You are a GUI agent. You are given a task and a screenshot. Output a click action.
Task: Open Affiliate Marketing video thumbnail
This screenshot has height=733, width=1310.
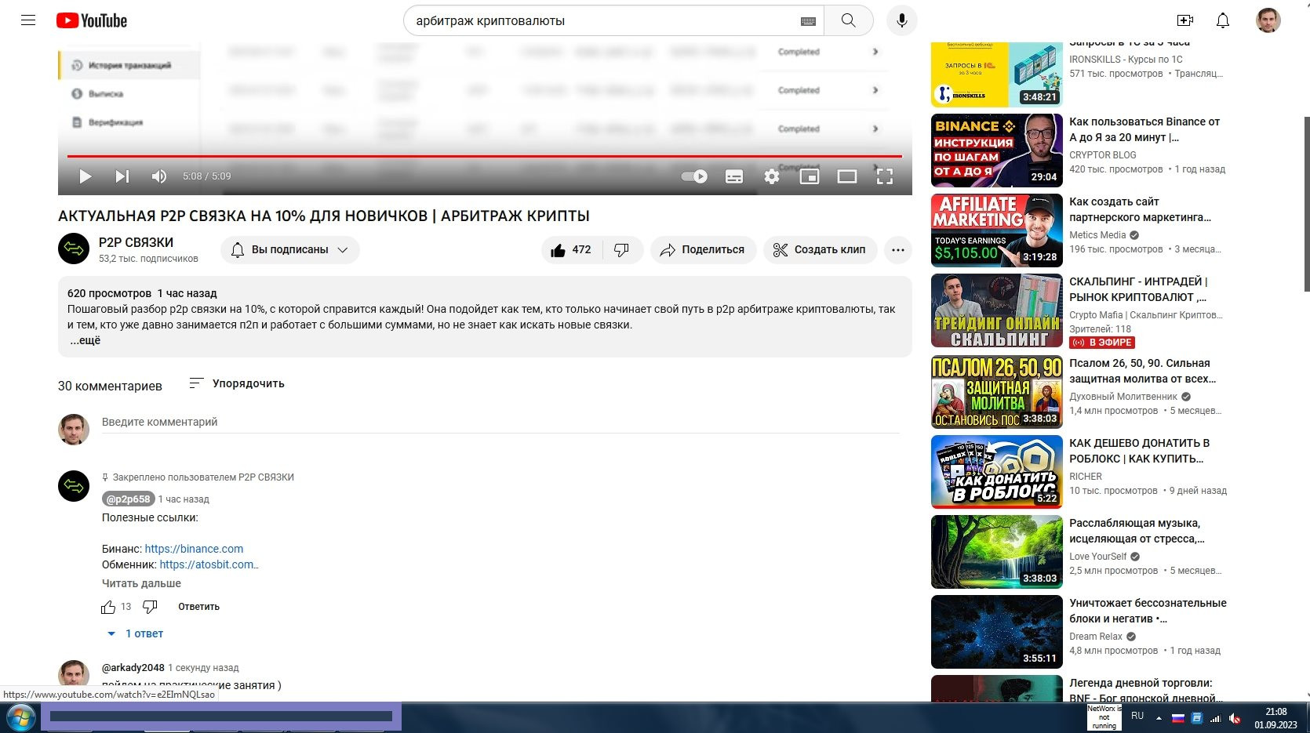[x=996, y=230]
